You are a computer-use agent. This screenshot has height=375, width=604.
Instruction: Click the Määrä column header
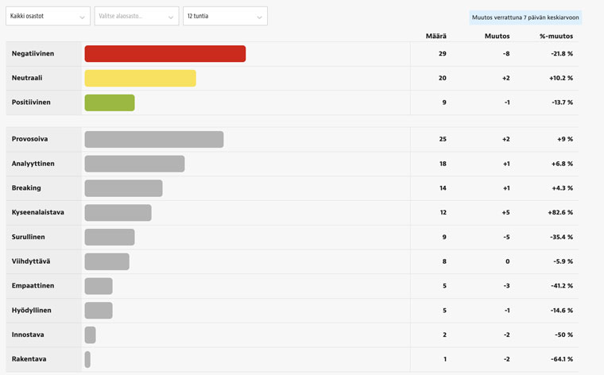(436, 37)
